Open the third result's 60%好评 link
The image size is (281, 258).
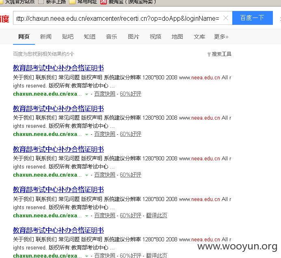[130, 175]
